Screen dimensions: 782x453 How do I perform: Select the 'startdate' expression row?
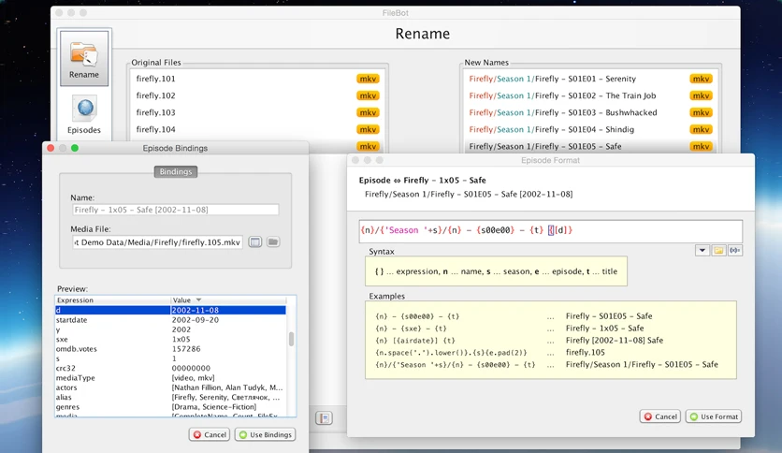pyautogui.click(x=170, y=320)
